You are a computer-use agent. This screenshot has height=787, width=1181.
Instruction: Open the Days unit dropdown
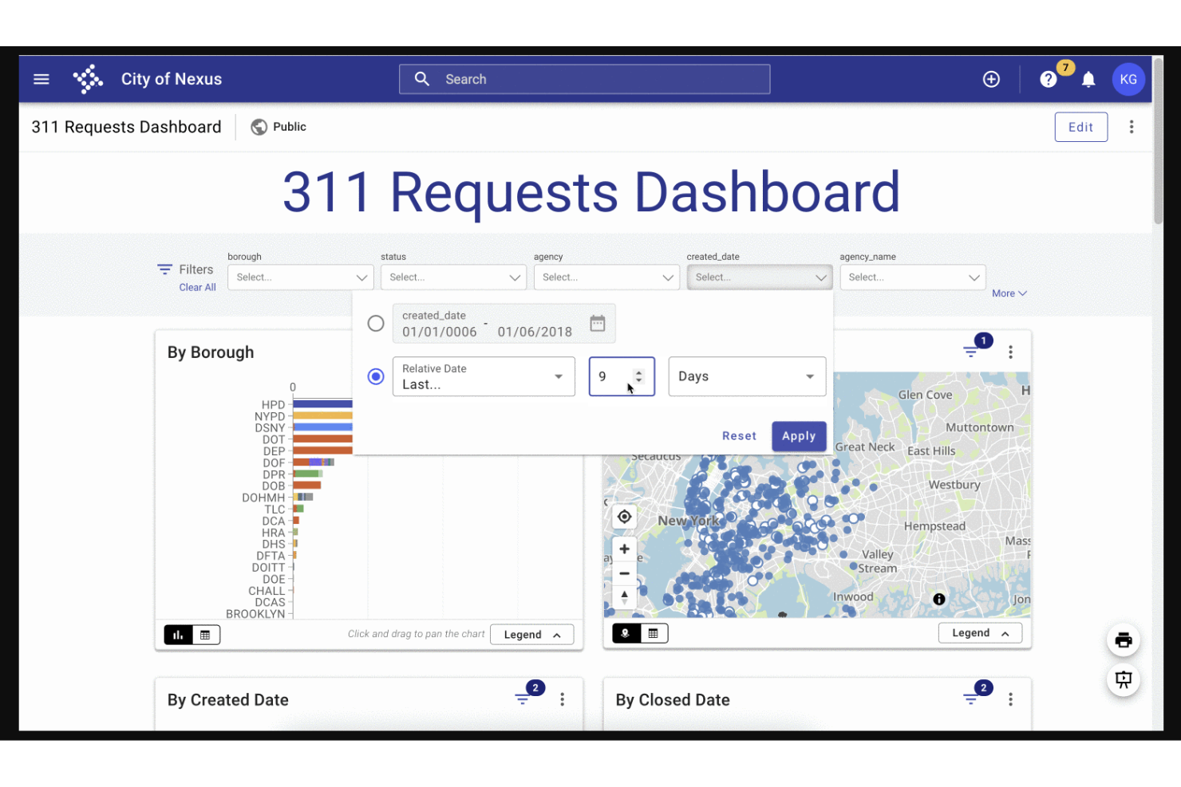tap(746, 376)
